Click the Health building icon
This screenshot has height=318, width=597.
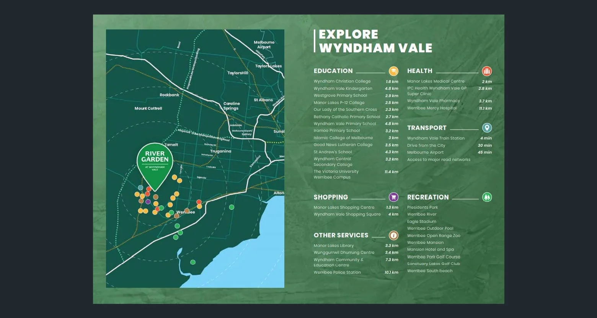(x=486, y=71)
